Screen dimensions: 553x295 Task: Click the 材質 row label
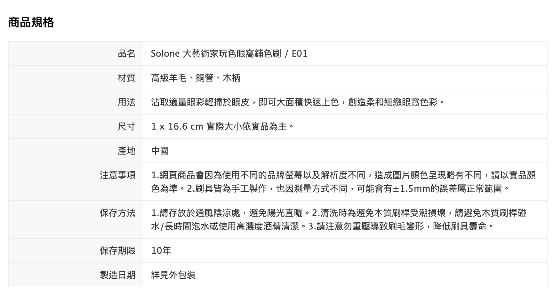tap(126, 78)
